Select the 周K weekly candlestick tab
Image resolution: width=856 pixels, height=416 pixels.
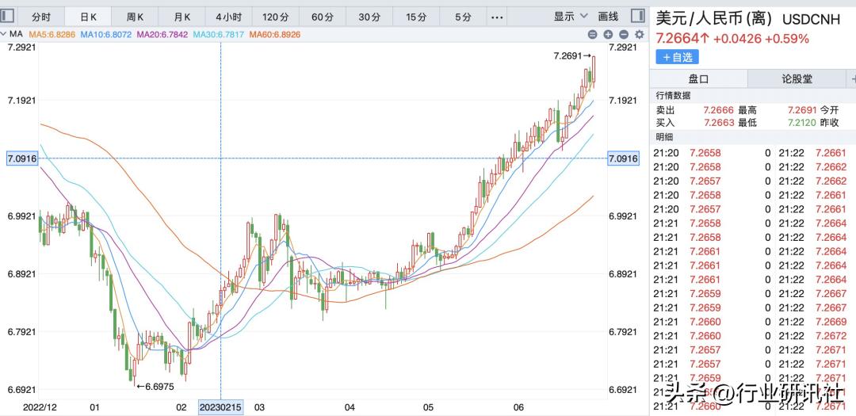point(136,17)
